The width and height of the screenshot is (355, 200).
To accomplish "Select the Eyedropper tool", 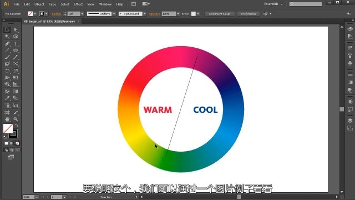I will point(7,98).
